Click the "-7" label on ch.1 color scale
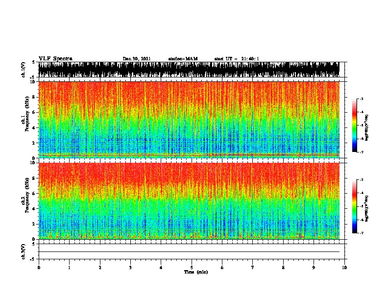The width and height of the screenshot is (388, 300). (x=362, y=152)
